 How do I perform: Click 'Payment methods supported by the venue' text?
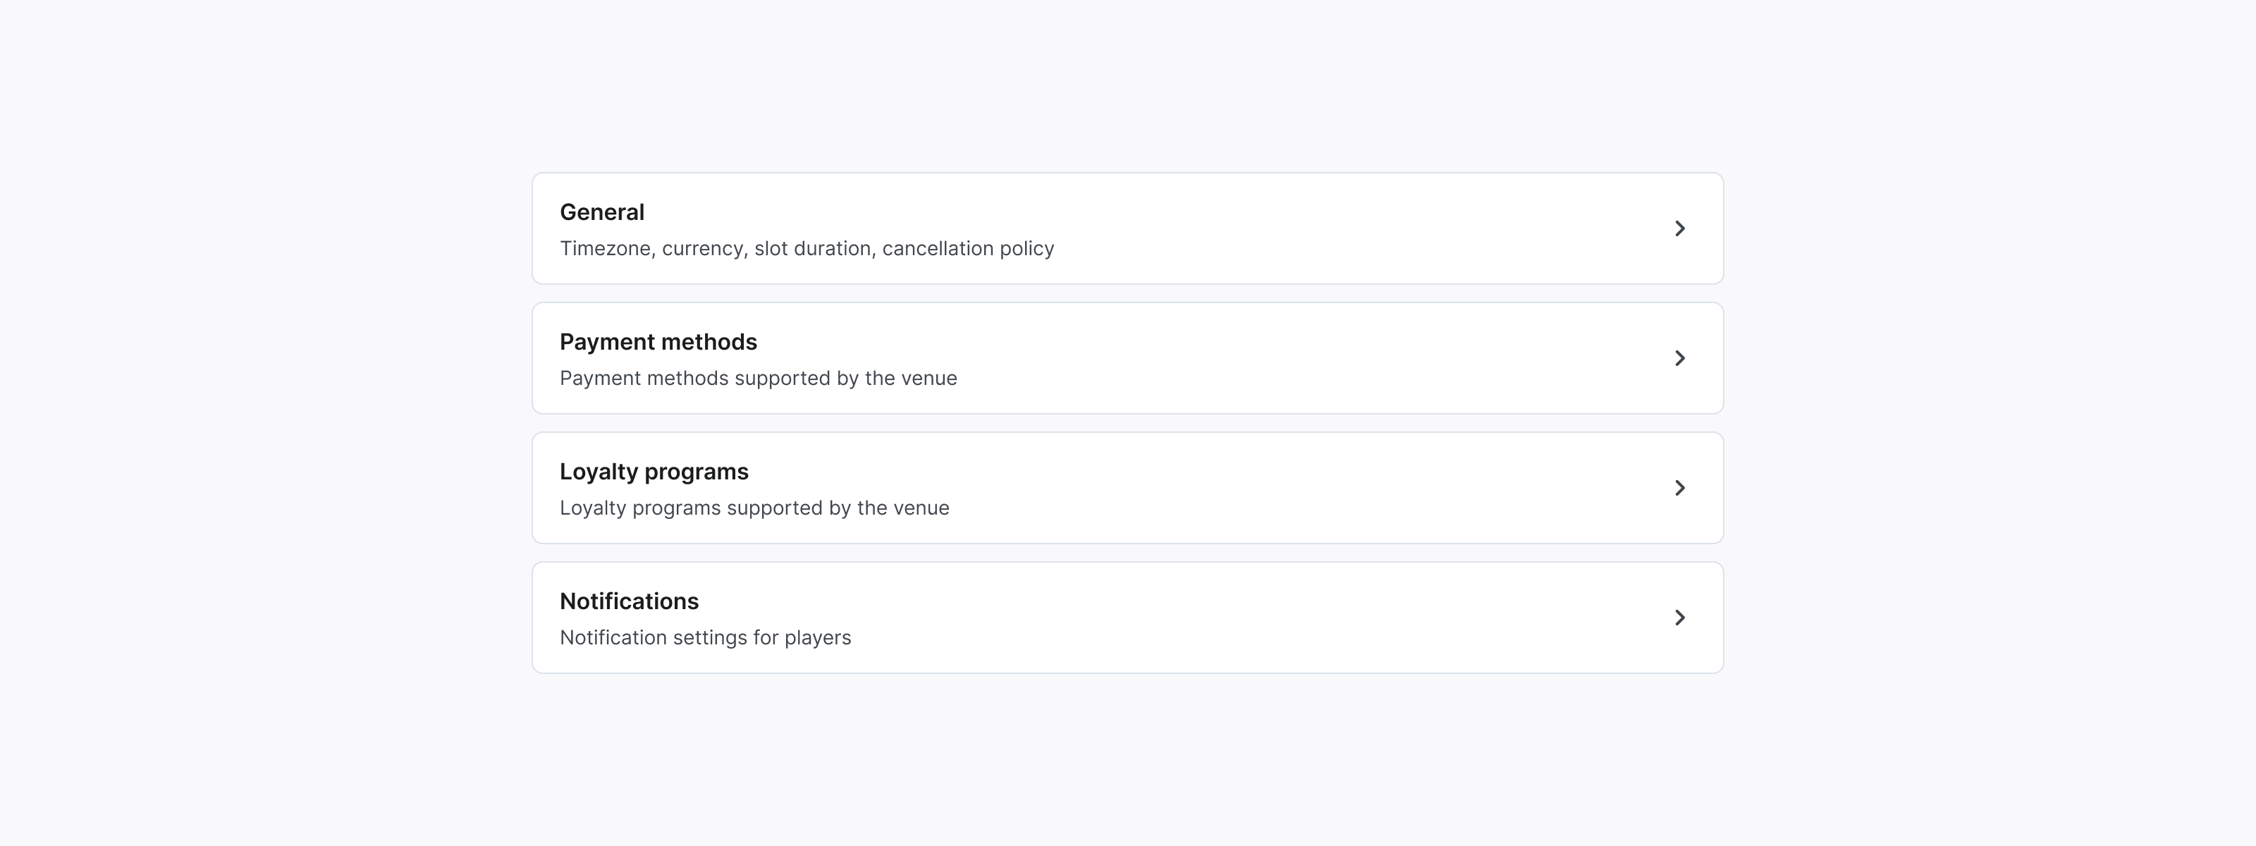pyautogui.click(x=758, y=379)
